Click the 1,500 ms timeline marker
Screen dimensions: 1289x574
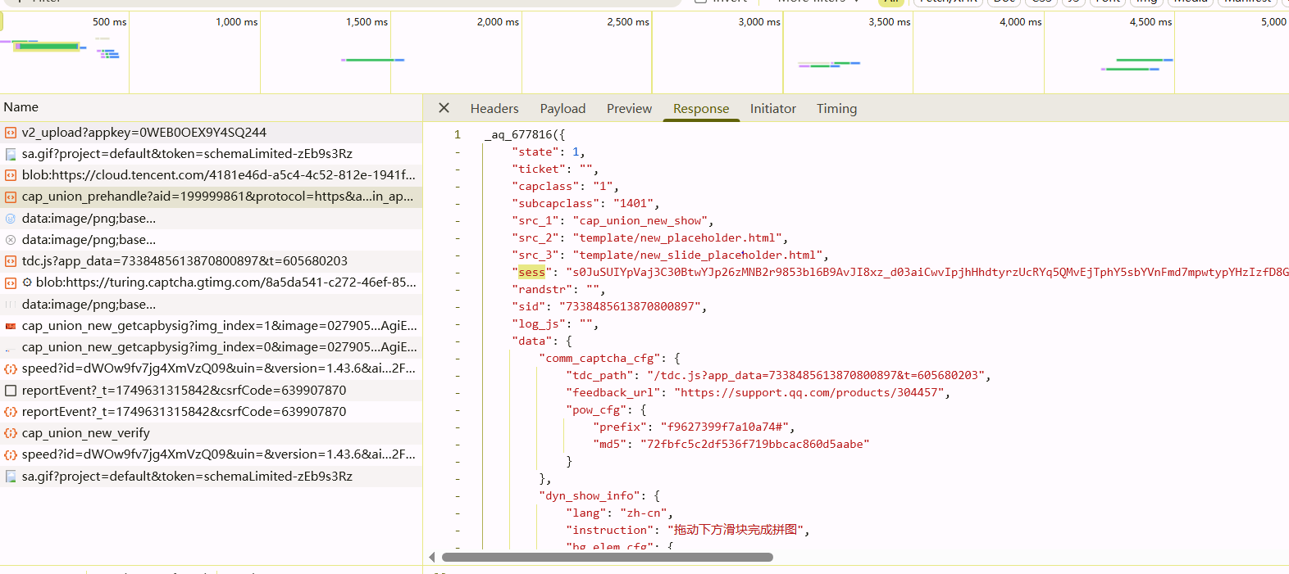pyautogui.click(x=367, y=22)
